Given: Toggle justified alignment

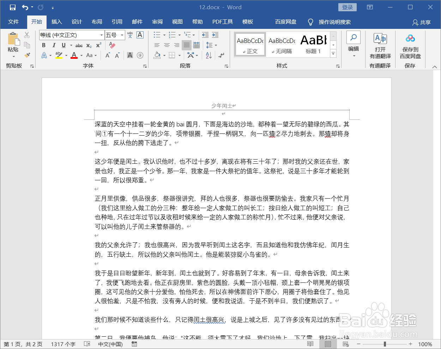Looking at the screenshot, I should (187, 45).
